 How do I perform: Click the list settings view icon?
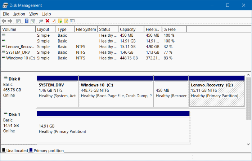(72, 21)
